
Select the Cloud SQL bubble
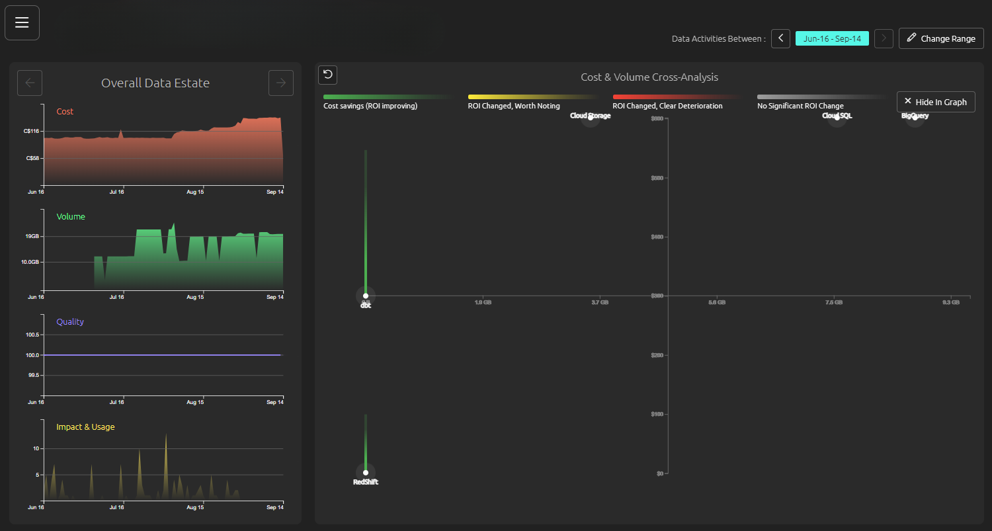click(837, 117)
